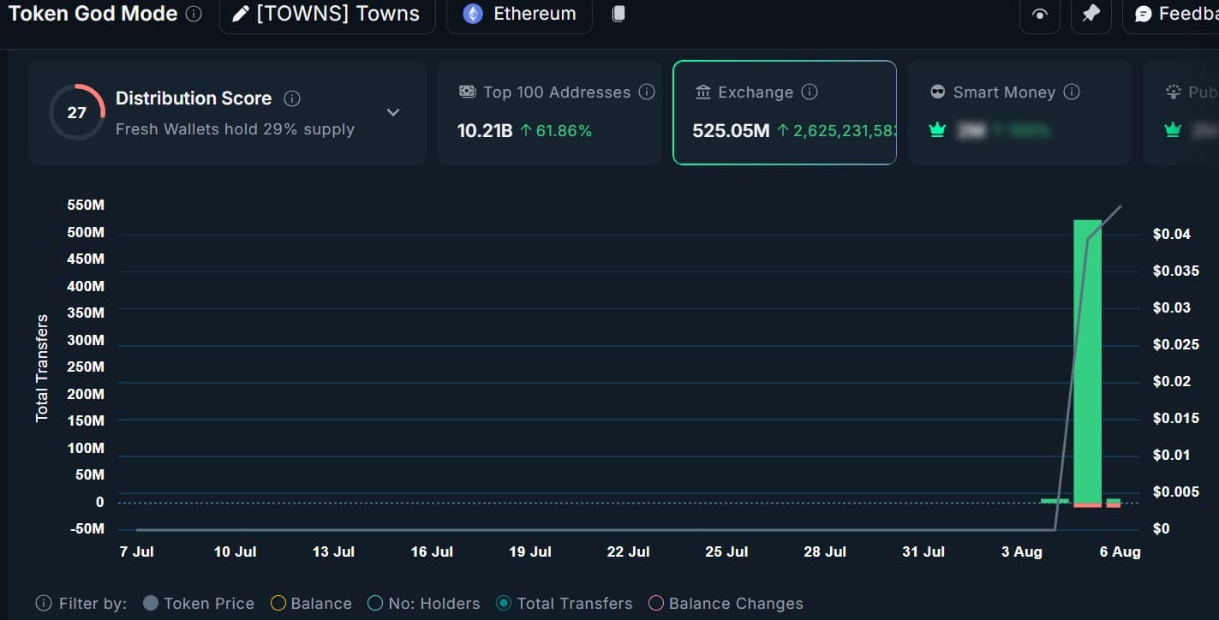Expand the Distribution Score chevron
The image size is (1219, 620).
click(x=393, y=112)
